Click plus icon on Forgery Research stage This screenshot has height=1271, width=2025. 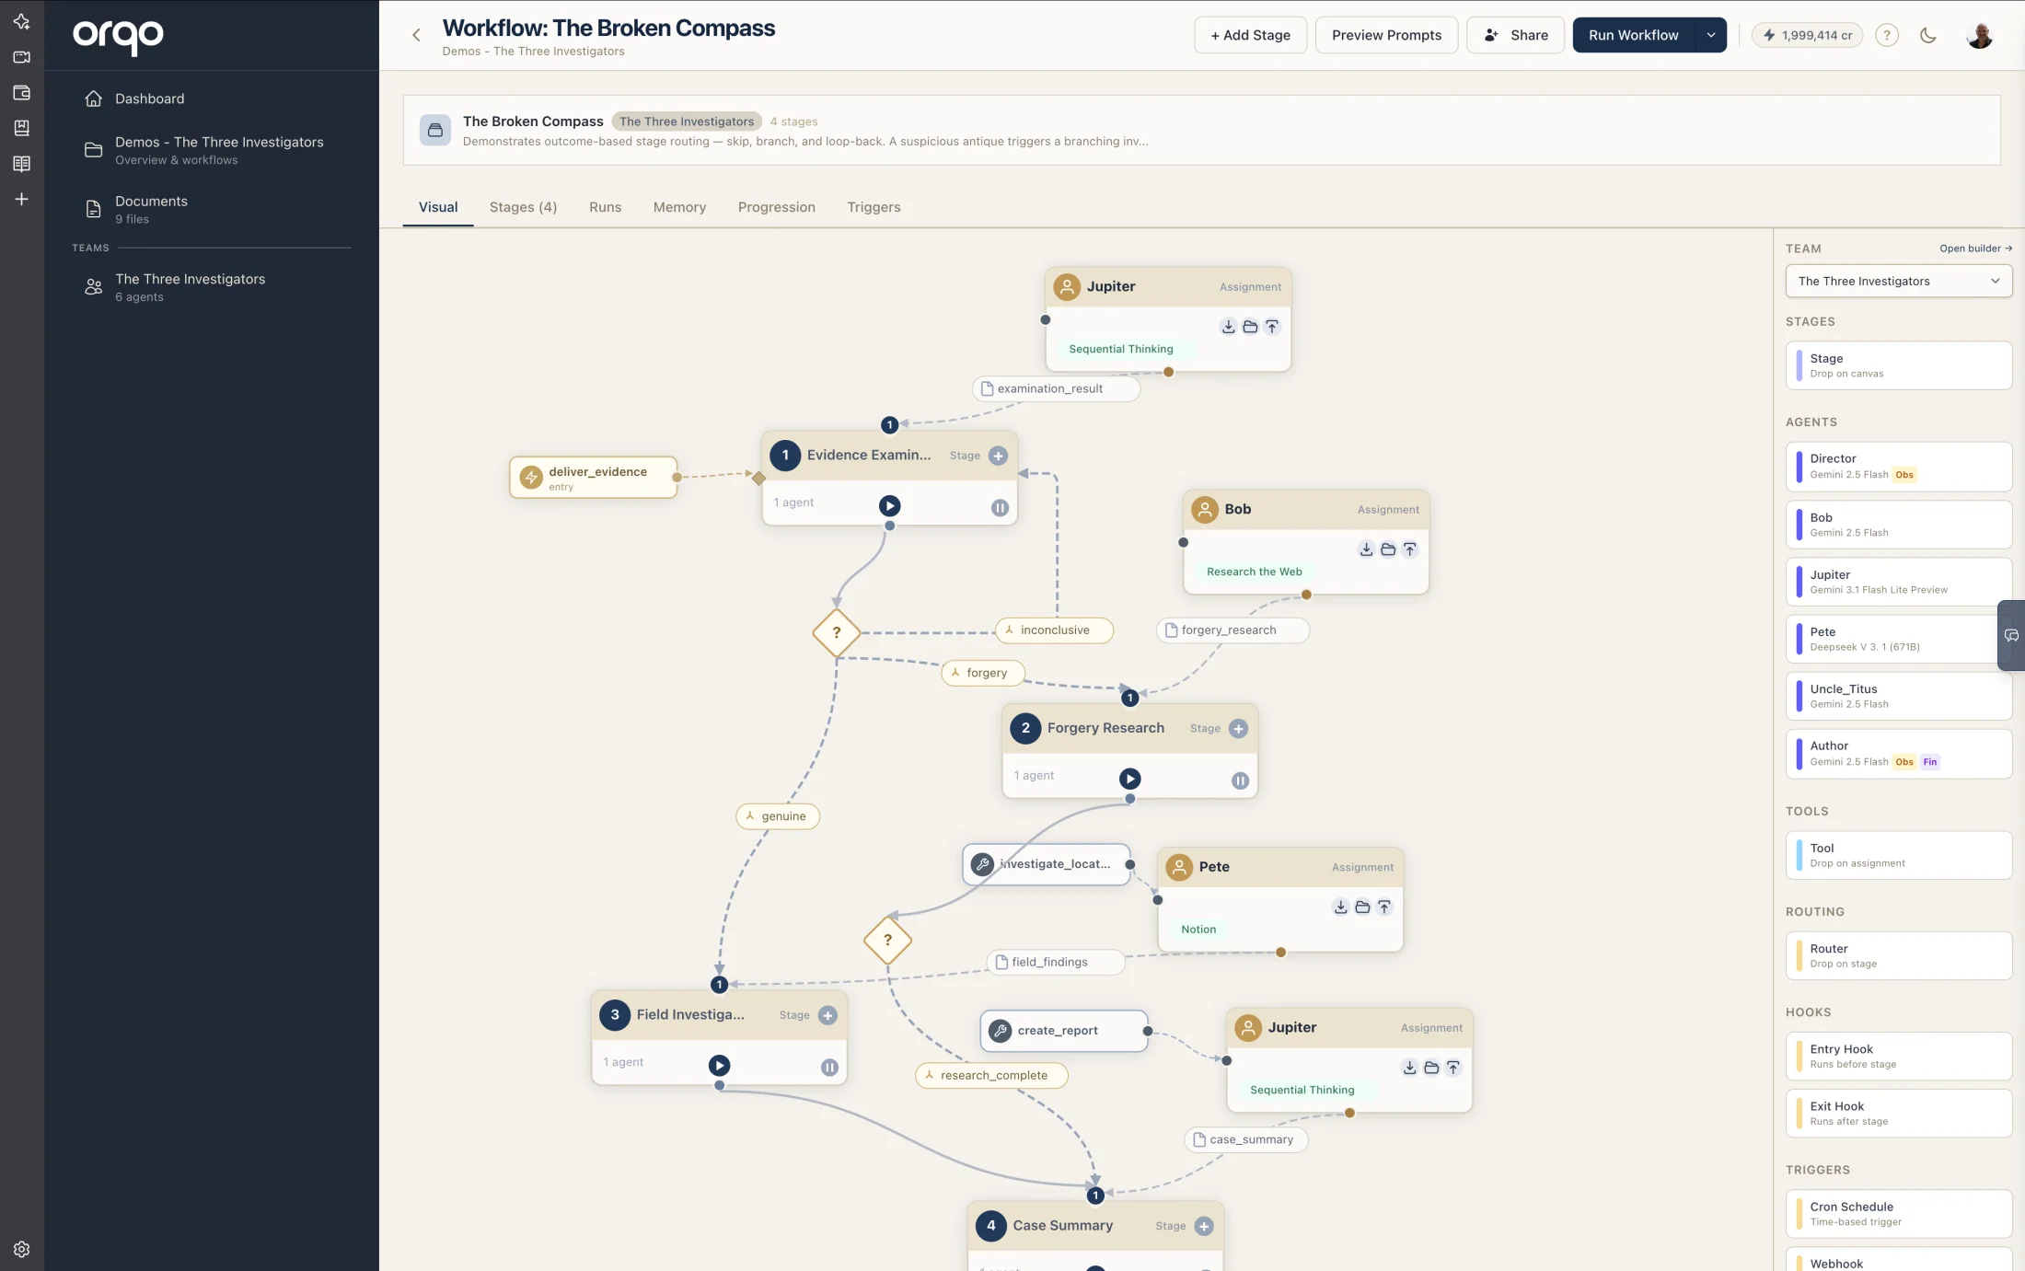(x=1238, y=729)
